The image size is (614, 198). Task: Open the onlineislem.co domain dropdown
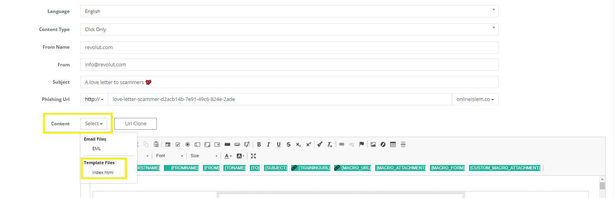475,99
